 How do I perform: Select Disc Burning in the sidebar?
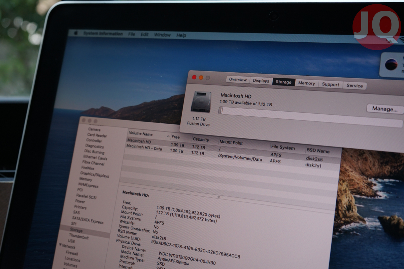coord(94,152)
